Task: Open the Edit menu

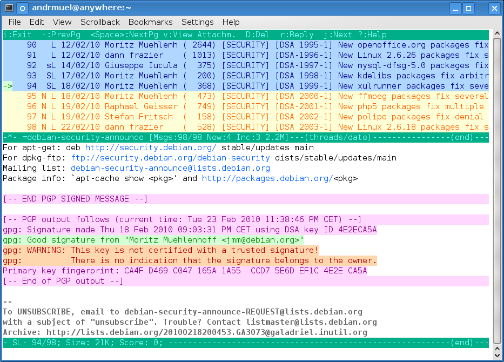Action: click(x=37, y=22)
